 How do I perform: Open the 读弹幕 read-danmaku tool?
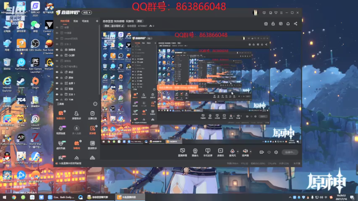click(x=92, y=130)
